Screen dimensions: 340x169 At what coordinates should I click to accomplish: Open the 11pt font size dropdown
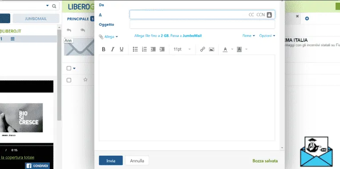(x=182, y=49)
